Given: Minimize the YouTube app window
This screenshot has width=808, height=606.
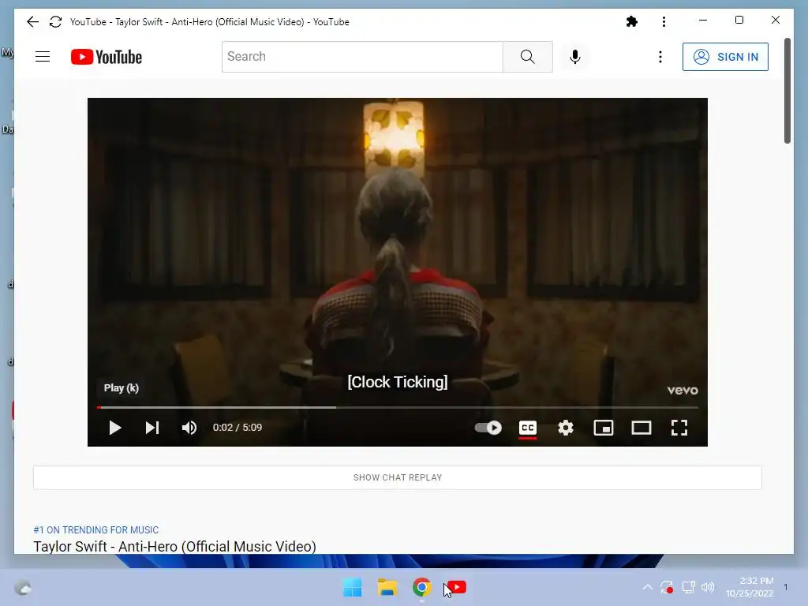Looking at the screenshot, I should [x=703, y=20].
